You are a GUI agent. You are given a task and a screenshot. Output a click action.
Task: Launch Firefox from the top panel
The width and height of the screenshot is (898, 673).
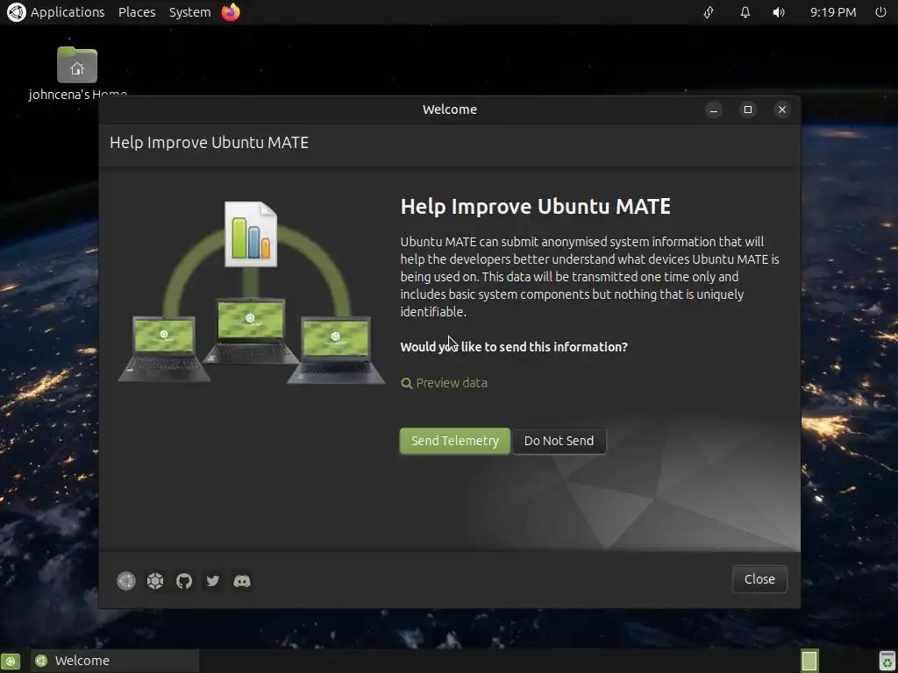pyautogui.click(x=231, y=12)
